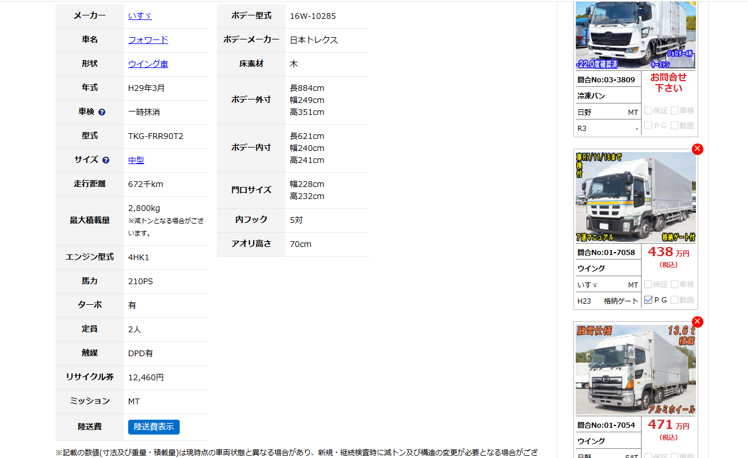This screenshot has width=748, height=458.
Task: Open the Isuzu wing truck photo priced 438万円
Action: tap(635, 197)
